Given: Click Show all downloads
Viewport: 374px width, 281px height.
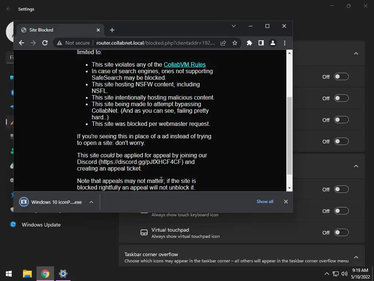Looking at the screenshot, I should click(265, 202).
